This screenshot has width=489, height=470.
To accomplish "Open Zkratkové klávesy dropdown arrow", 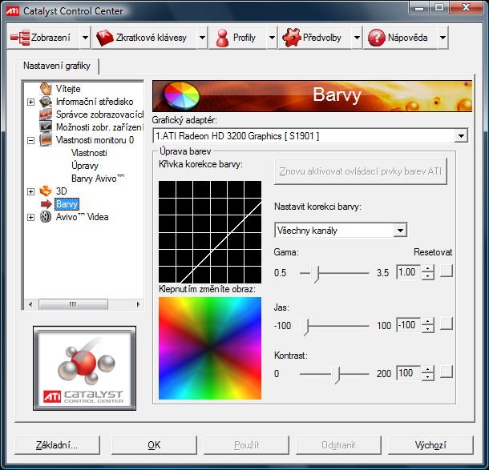I will click(202, 38).
